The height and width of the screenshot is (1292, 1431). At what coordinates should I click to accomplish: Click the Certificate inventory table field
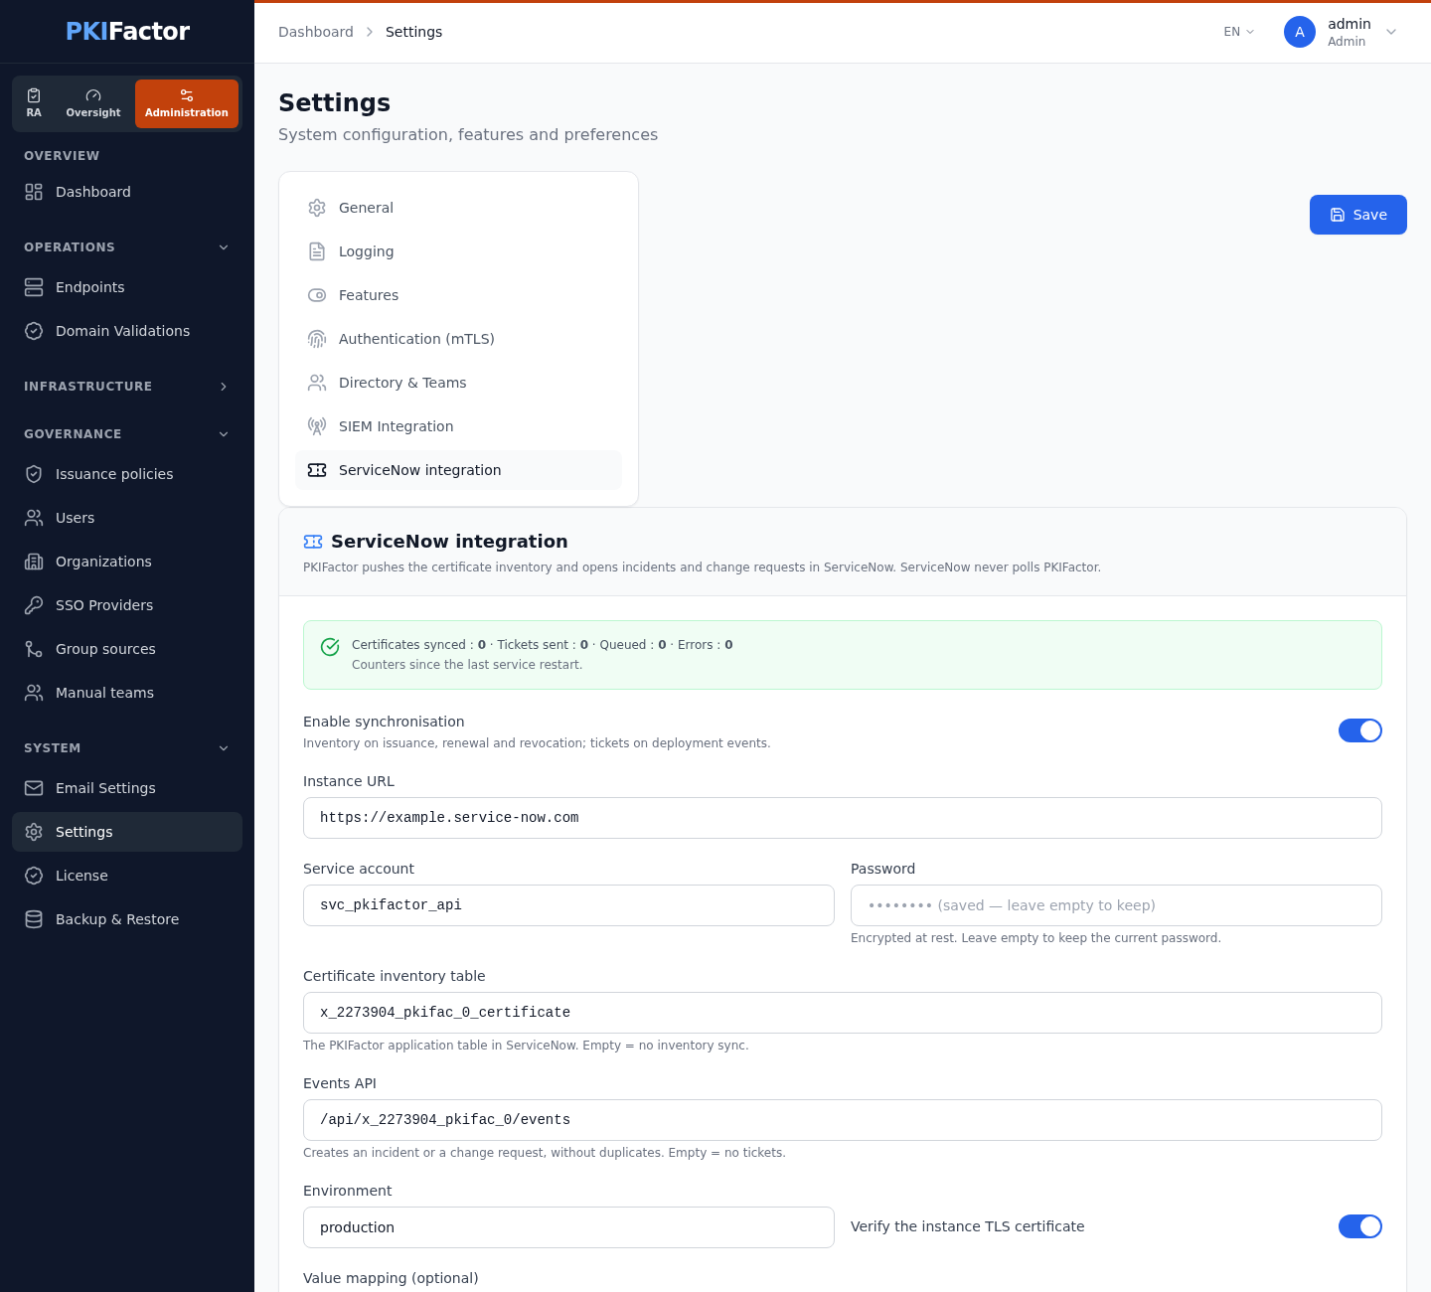[843, 1013]
